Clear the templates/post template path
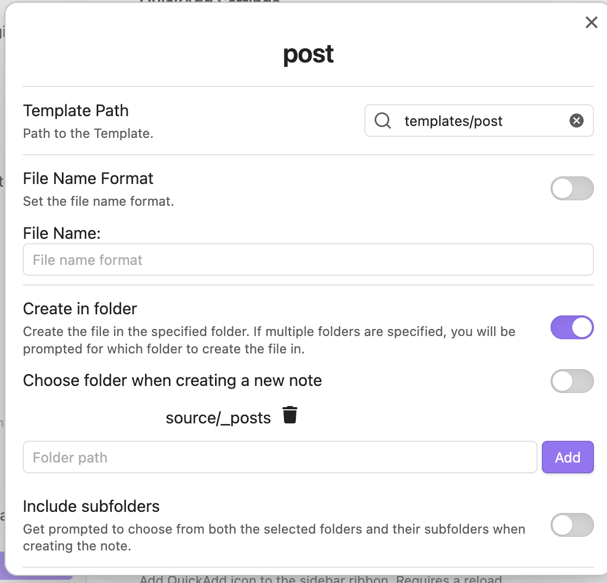 (x=577, y=121)
